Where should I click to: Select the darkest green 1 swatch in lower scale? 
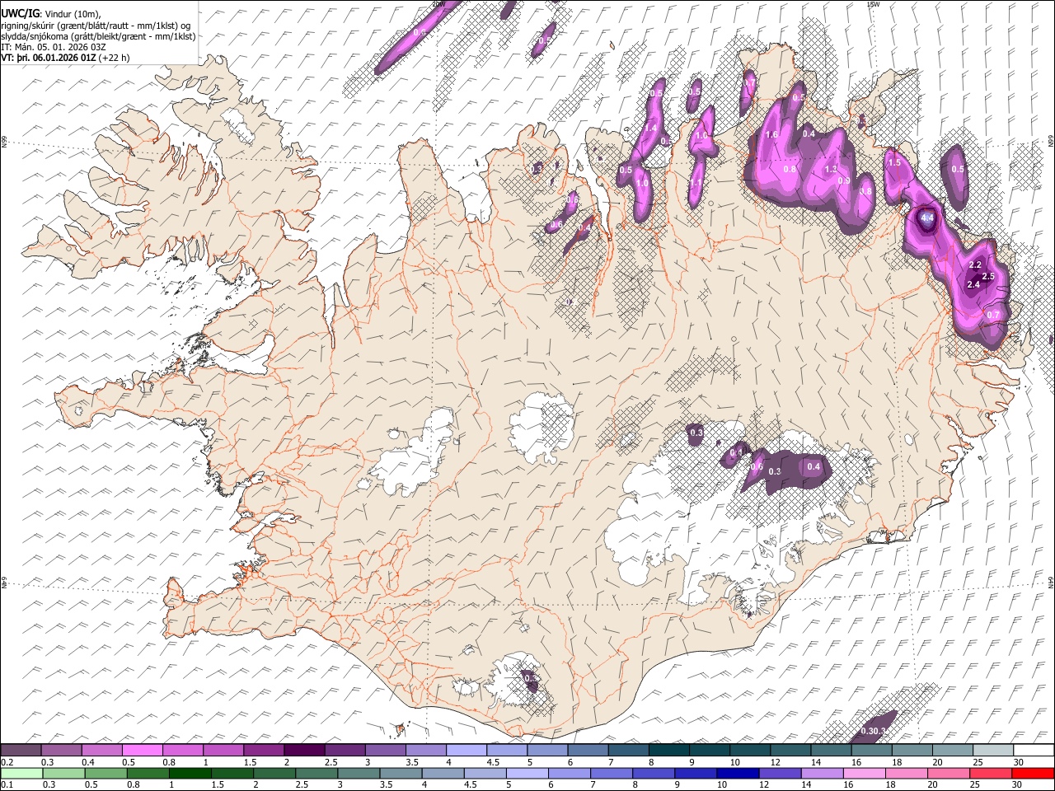point(190,773)
